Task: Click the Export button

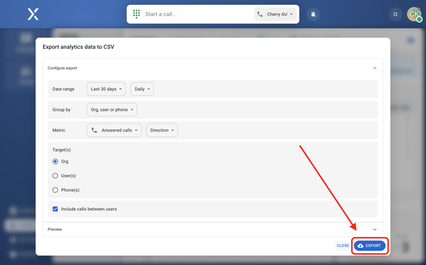Action: click(369, 246)
